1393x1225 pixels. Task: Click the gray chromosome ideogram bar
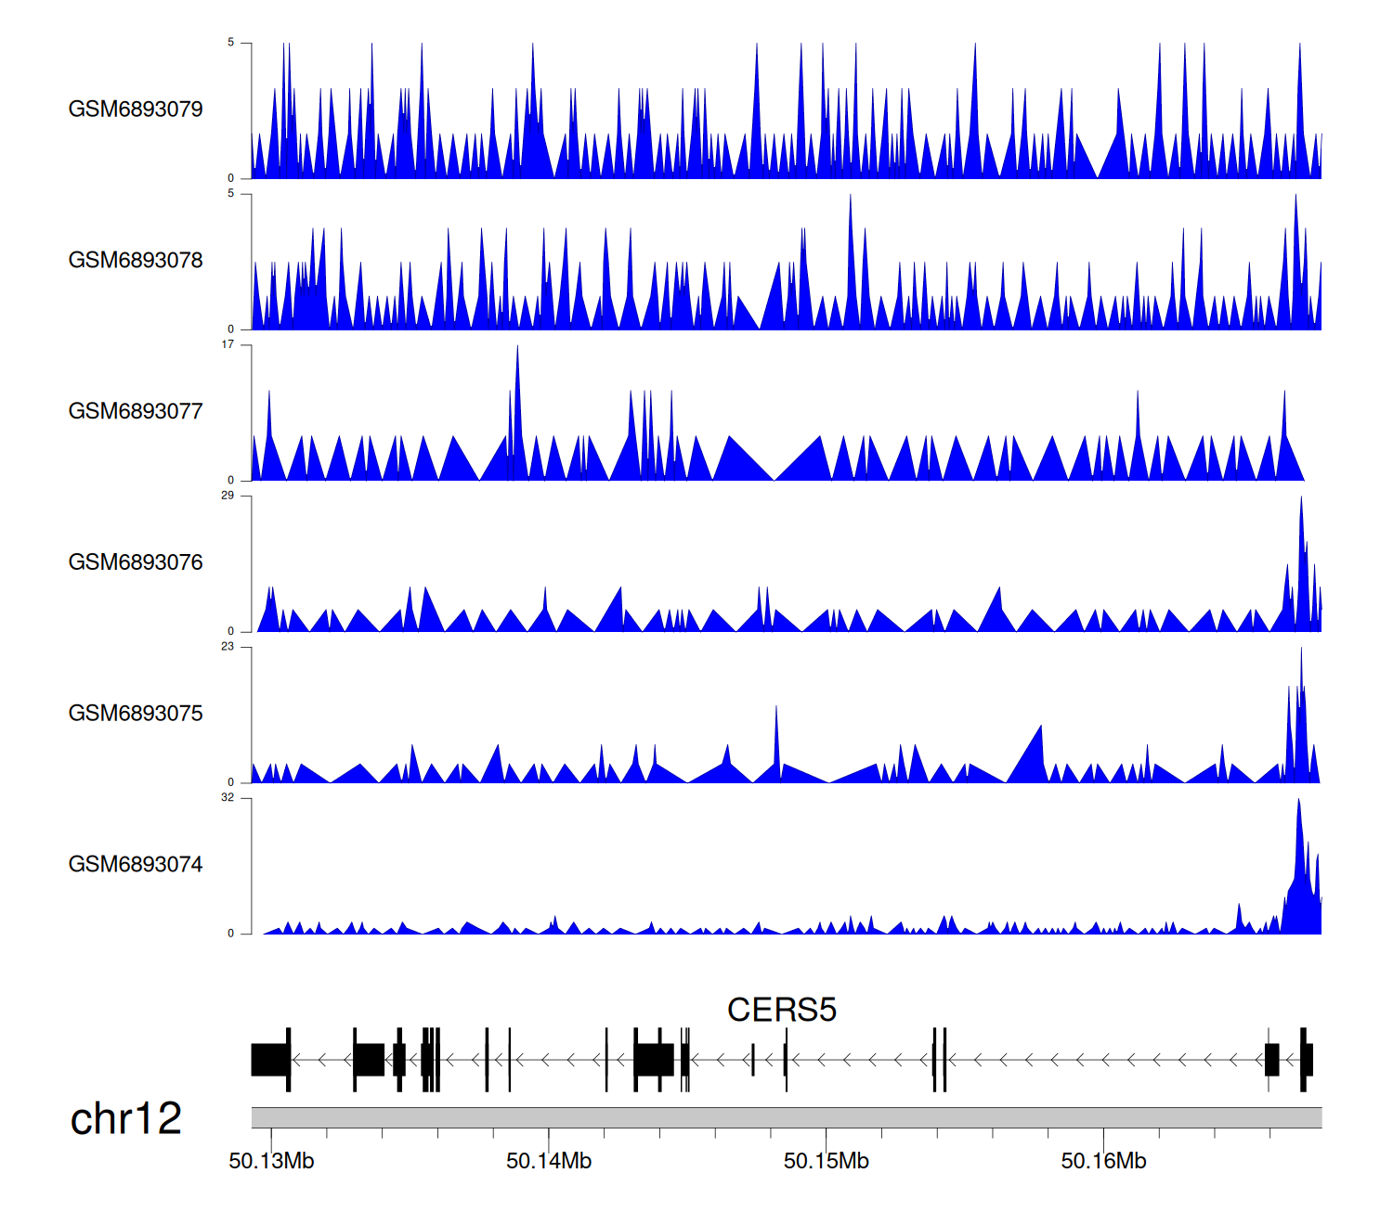coord(786,1117)
